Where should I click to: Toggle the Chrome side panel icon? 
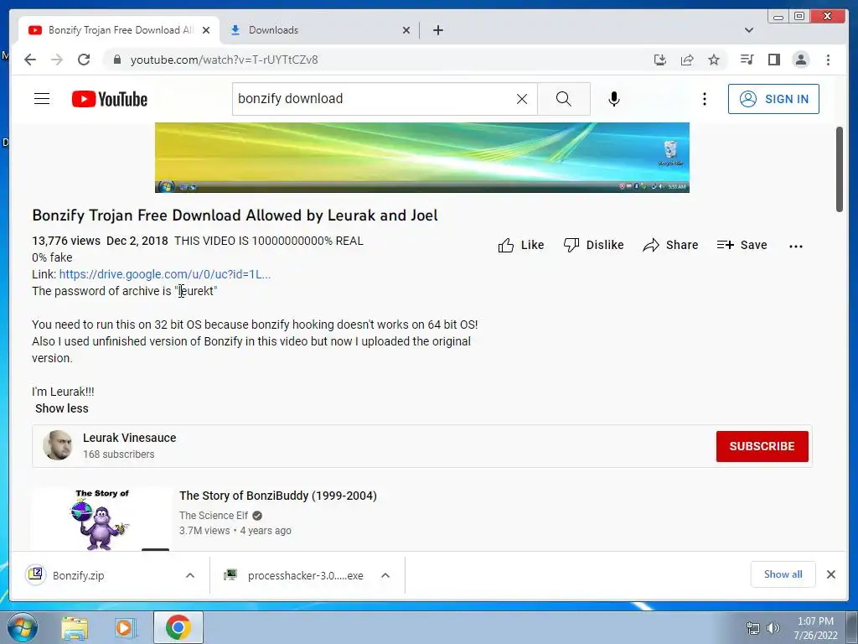point(773,60)
